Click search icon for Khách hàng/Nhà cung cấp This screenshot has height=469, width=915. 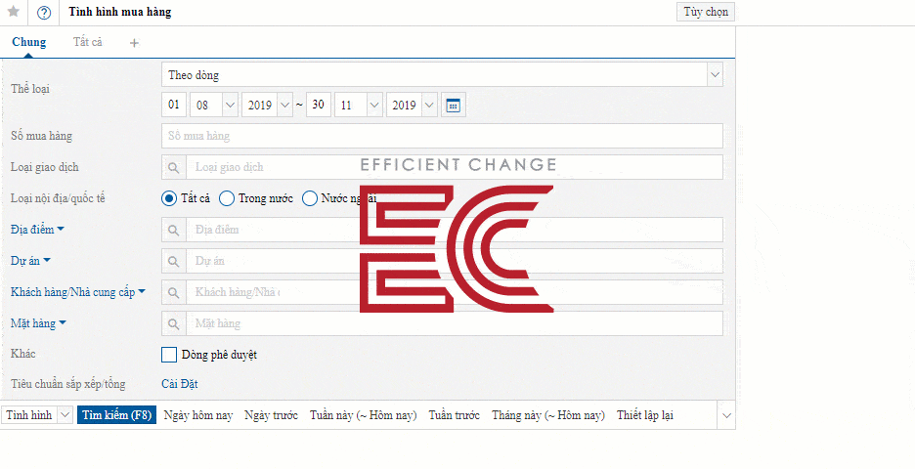point(173,292)
